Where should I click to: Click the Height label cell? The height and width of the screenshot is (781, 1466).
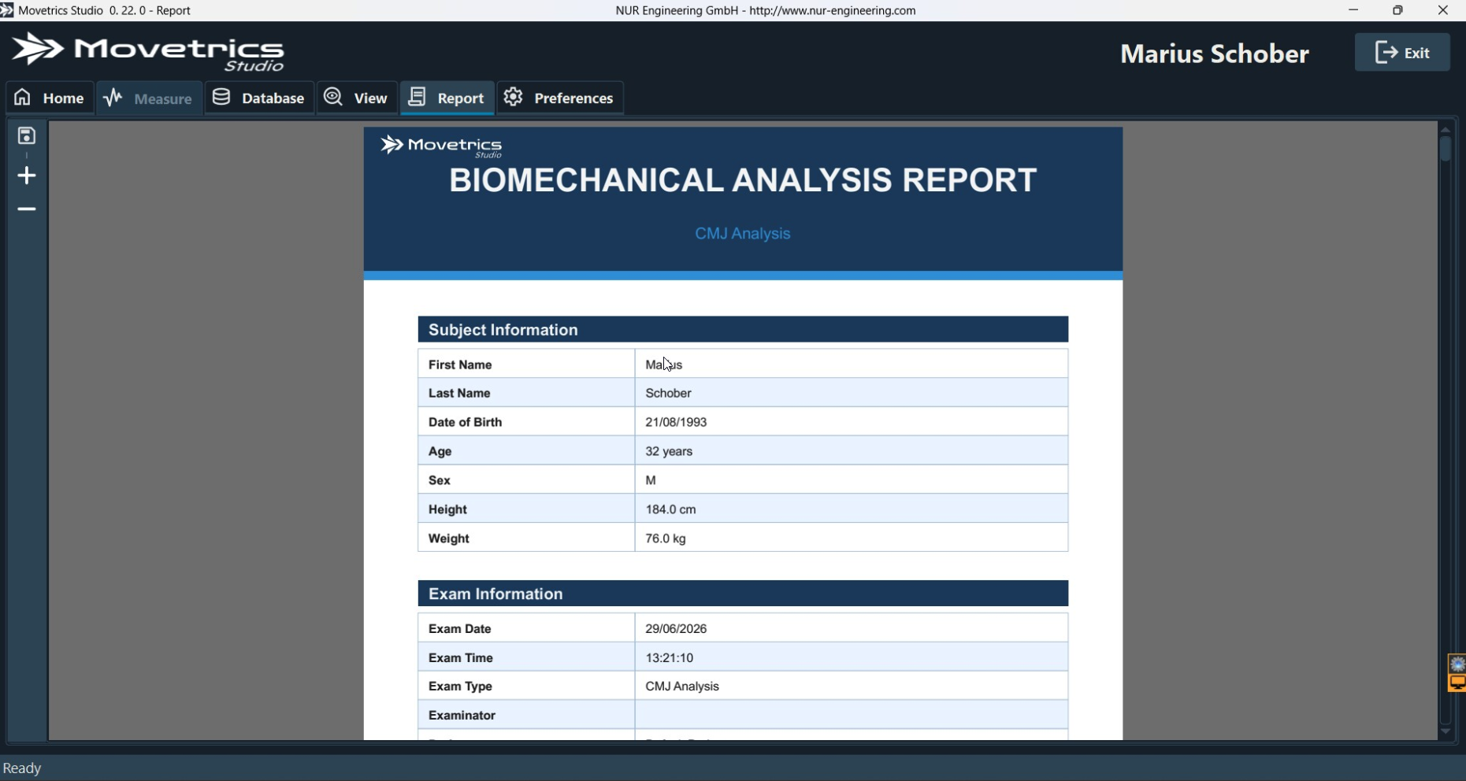pos(526,509)
